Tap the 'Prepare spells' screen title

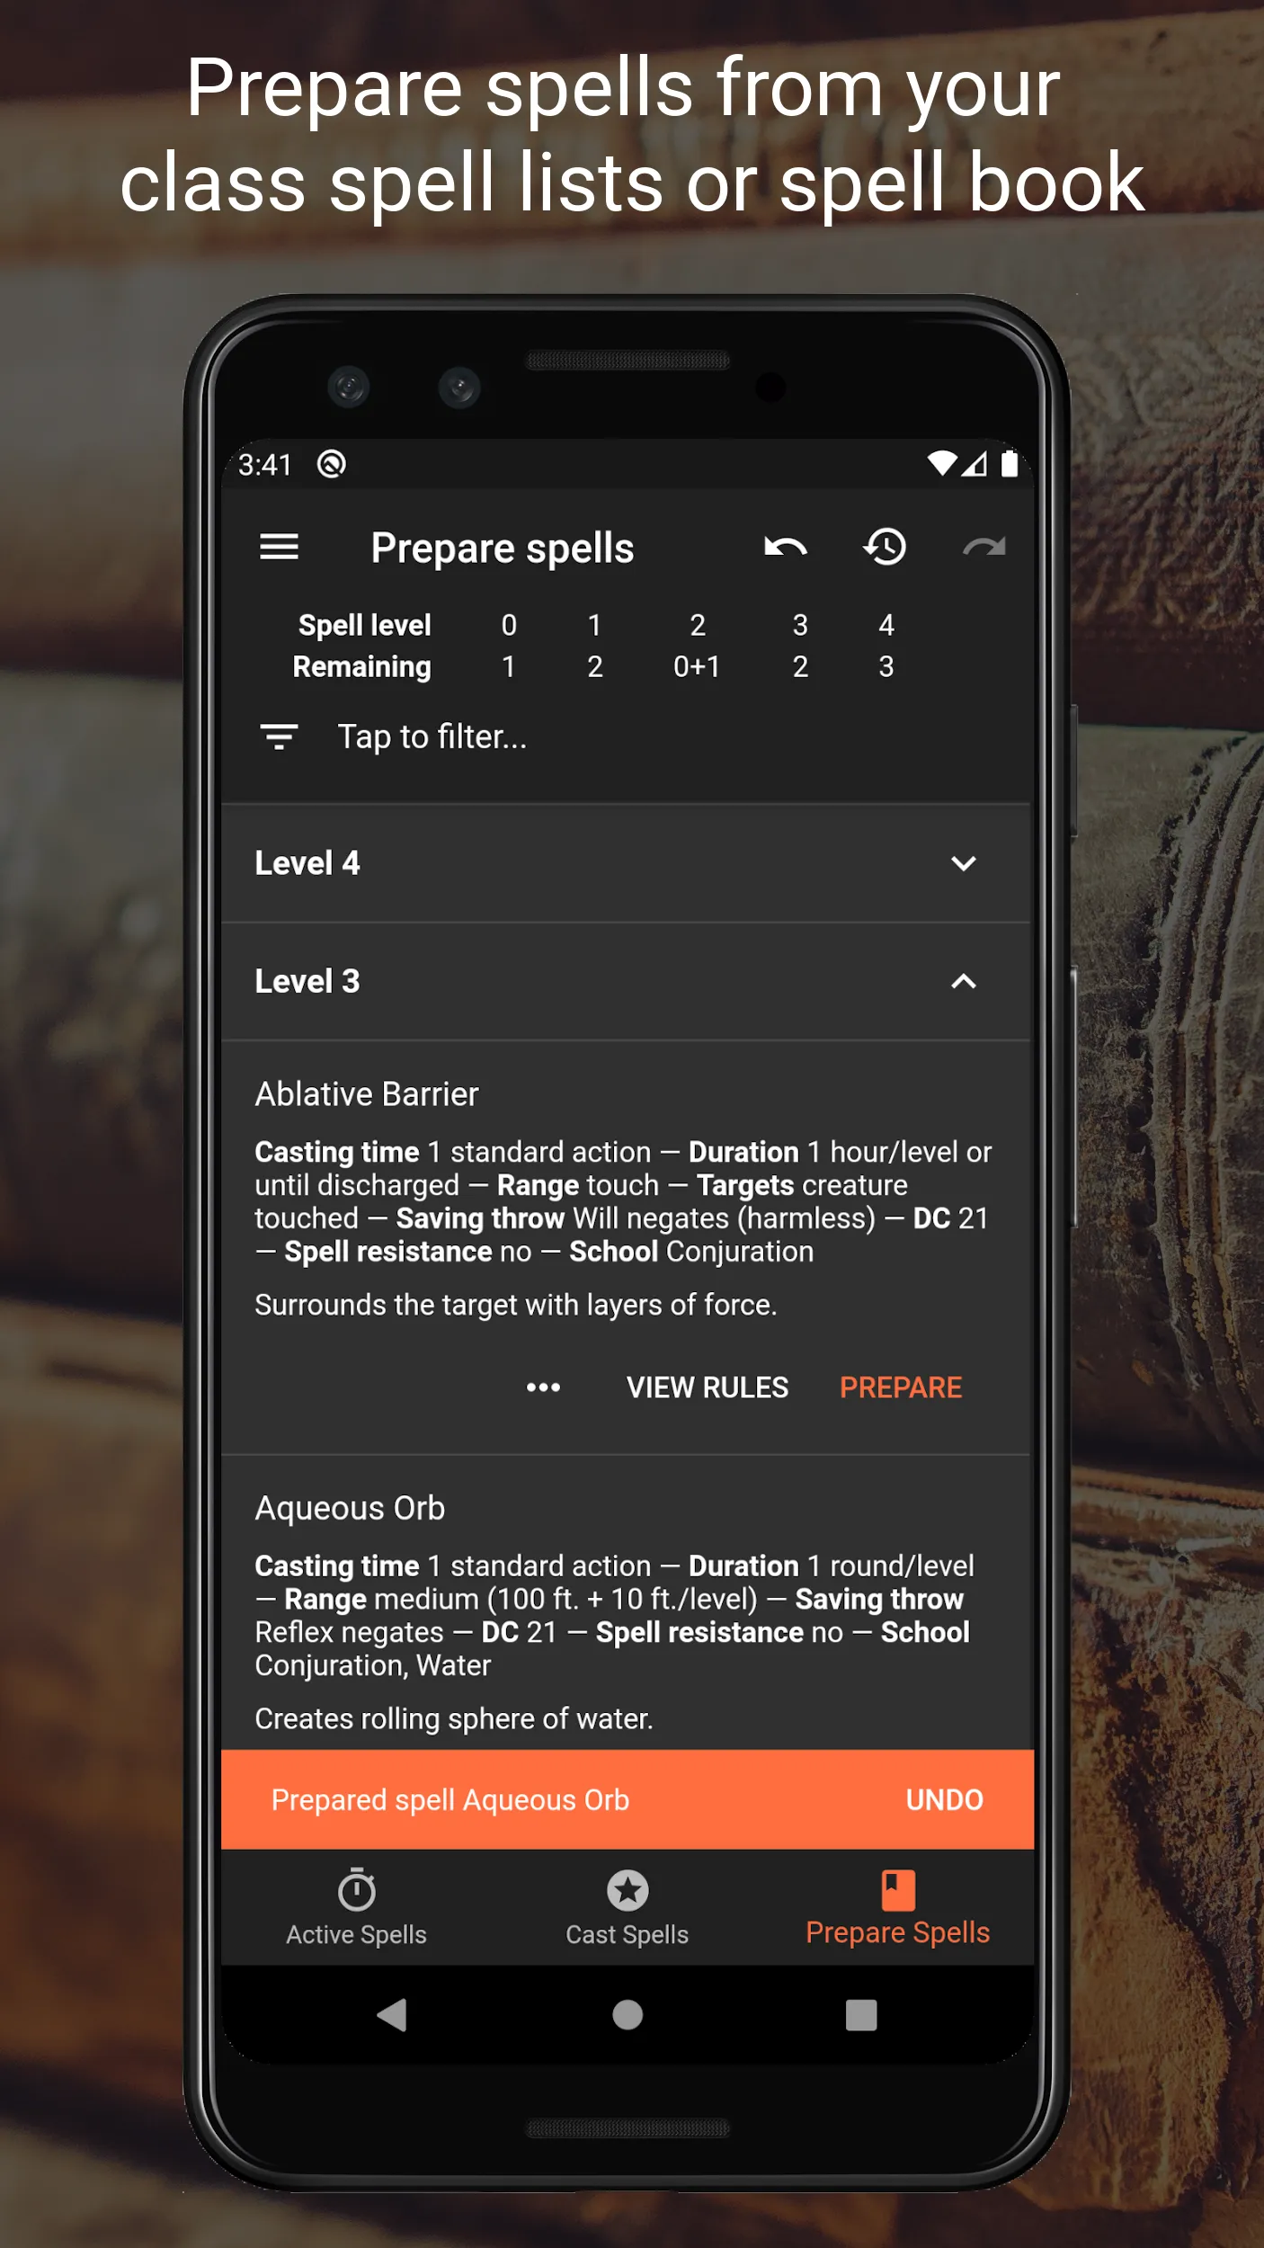click(503, 549)
